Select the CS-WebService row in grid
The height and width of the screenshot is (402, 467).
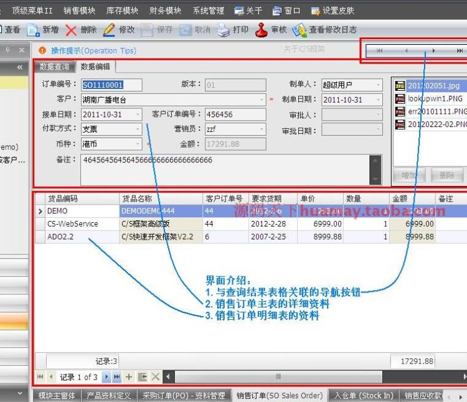point(81,224)
